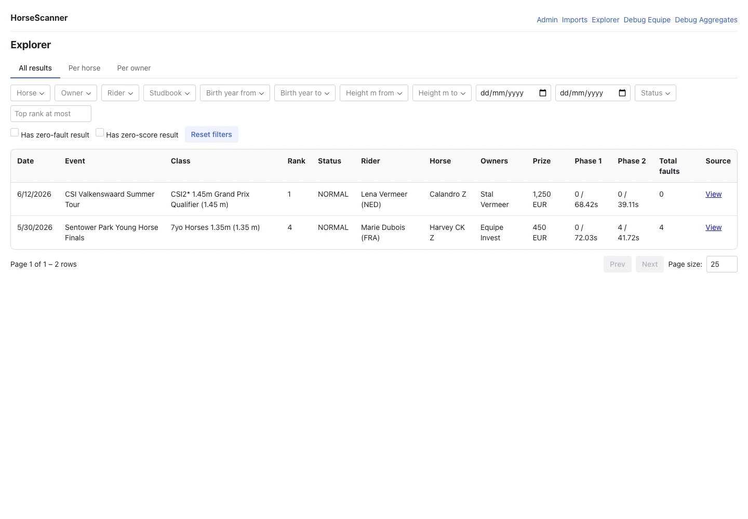Click the Reset filters button

coord(211,134)
